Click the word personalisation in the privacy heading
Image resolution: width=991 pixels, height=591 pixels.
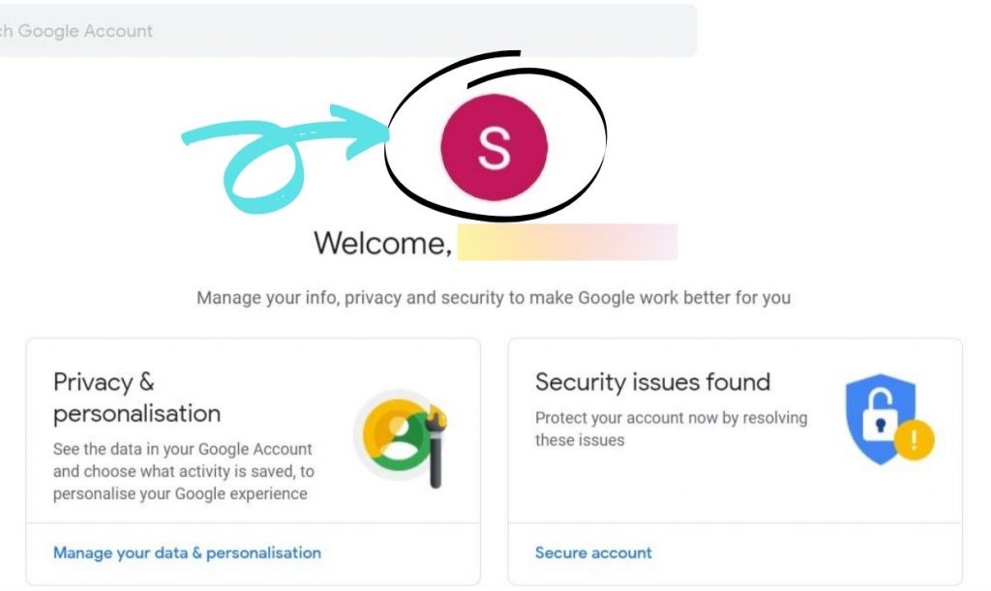point(136,414)
